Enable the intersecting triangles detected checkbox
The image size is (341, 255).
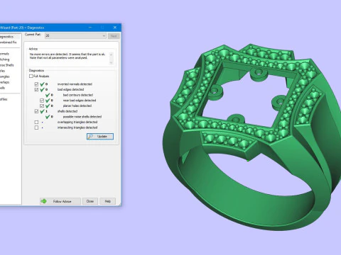coord(36,127)
